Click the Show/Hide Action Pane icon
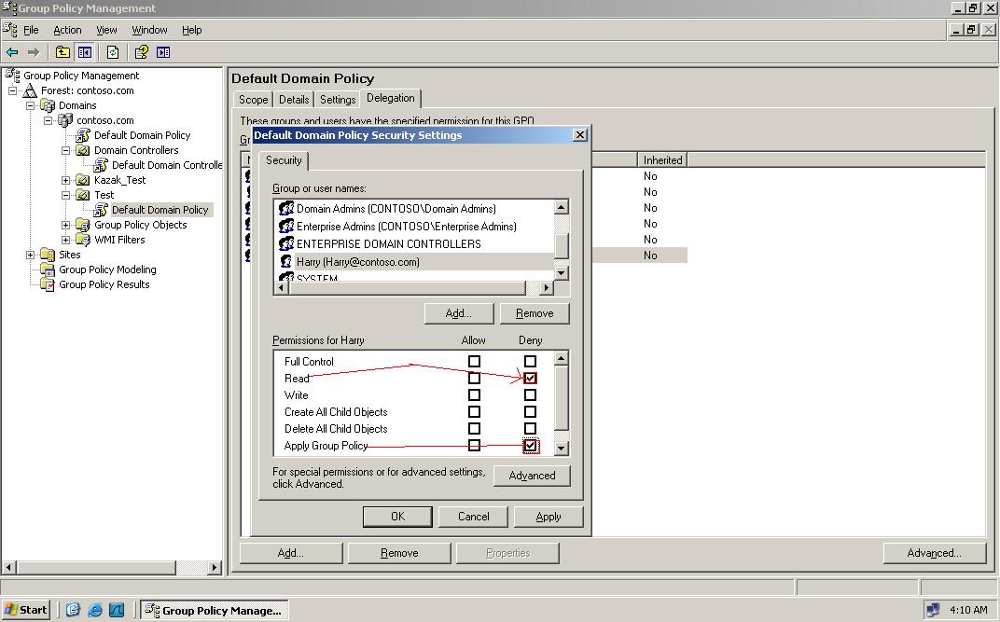 [x=163, y=52]
